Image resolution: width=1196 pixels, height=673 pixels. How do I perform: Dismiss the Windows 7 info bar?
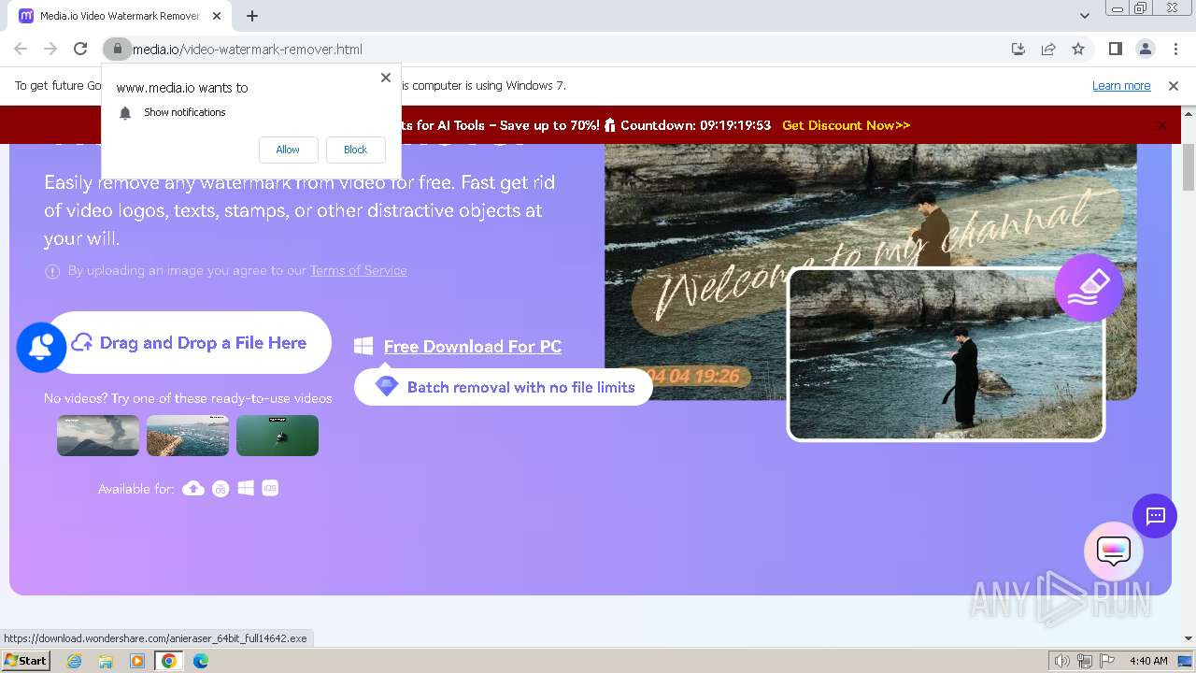[x=1174, y=86]
